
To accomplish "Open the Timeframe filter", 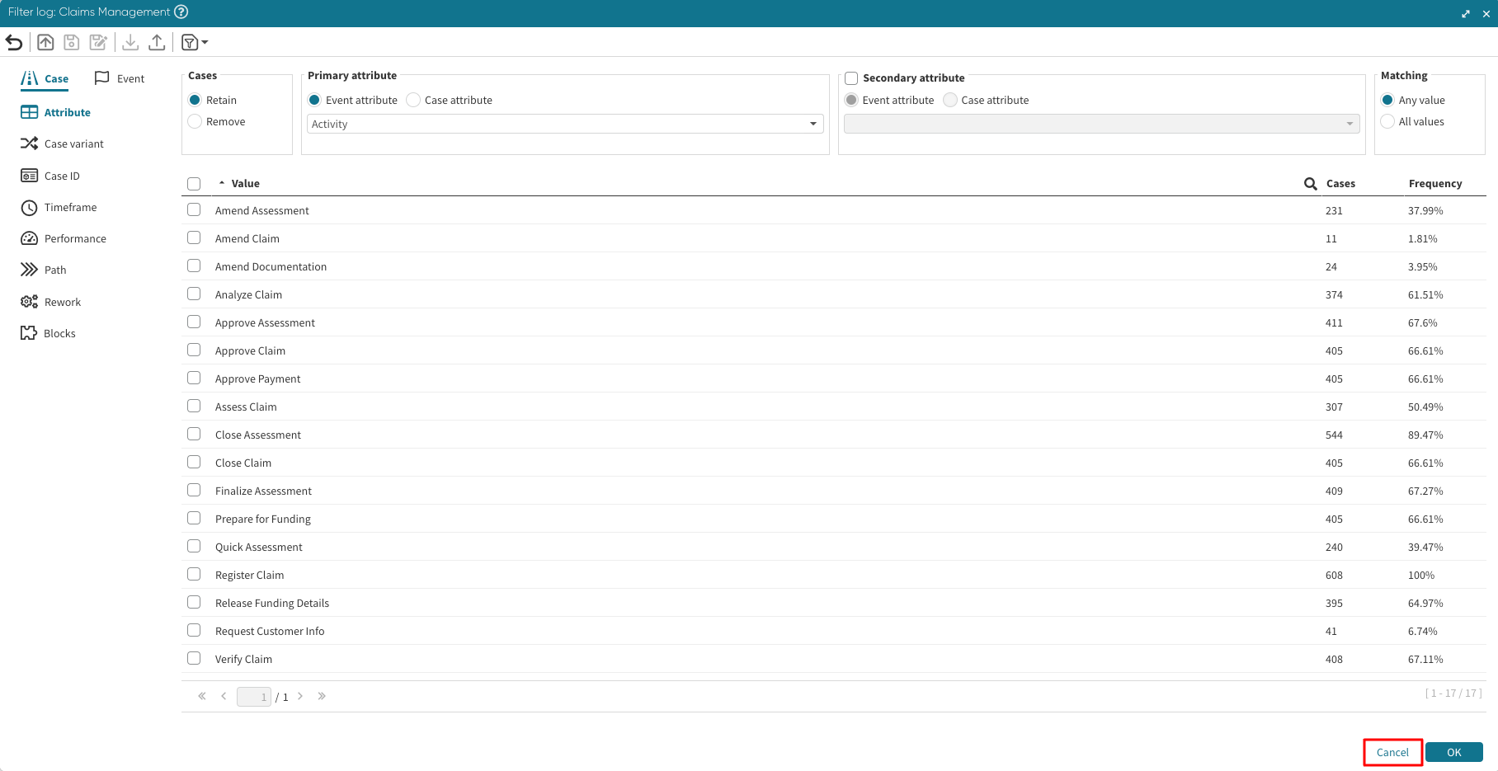I will (70, 207).
